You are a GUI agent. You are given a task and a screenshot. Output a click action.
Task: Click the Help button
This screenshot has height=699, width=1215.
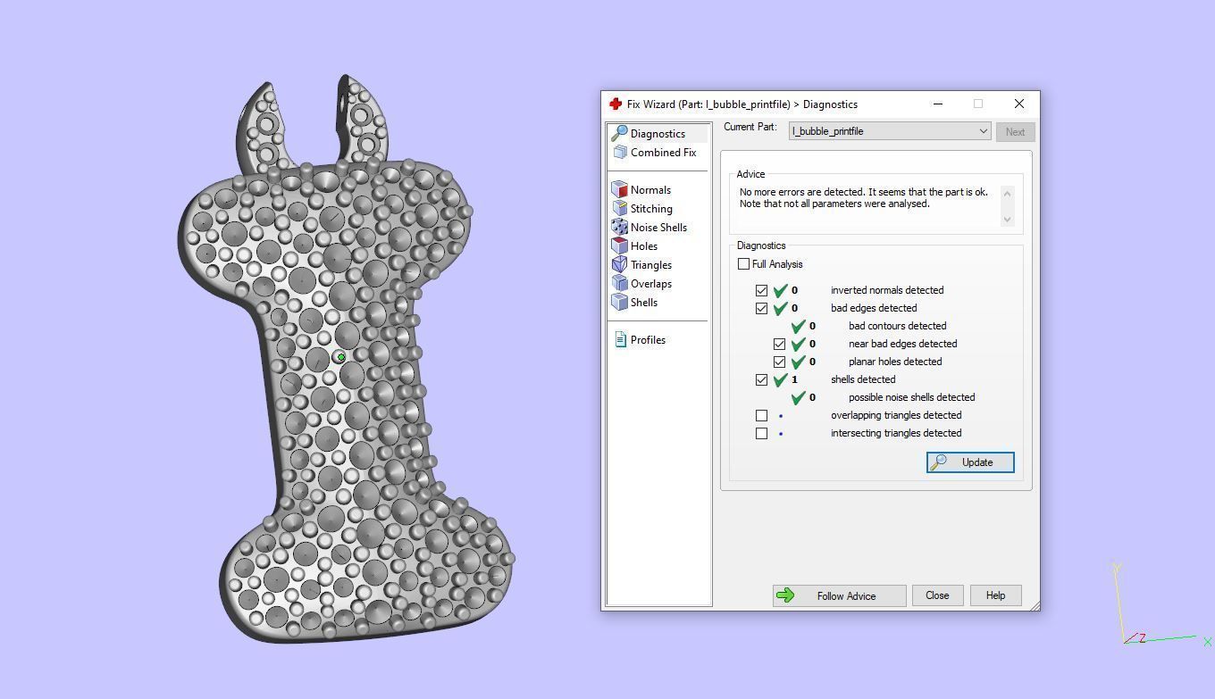(x=995, y=595)
